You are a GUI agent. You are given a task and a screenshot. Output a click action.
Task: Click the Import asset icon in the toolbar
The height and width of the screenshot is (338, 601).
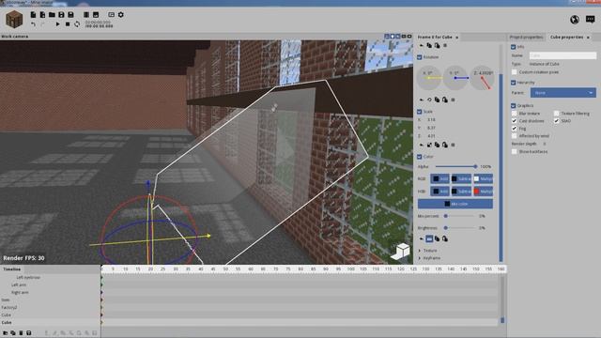[x=42, y=15]
